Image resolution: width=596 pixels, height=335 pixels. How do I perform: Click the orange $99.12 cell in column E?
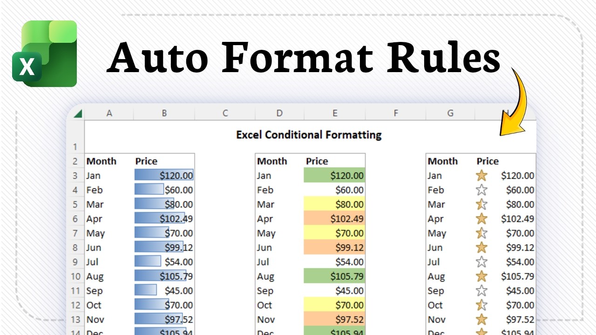334,248
